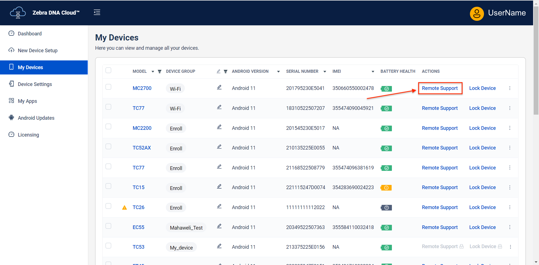The height and width of the screenshot is (265, 539).
Task: Select the checkbox for the MC2200 row
Action: tap(108, 127)
